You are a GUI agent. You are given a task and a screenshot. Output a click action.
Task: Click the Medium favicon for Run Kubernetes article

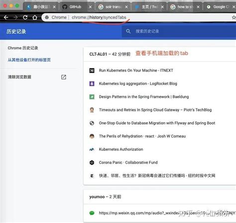92,71
